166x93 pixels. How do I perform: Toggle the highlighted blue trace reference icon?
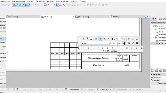(57, 5)
